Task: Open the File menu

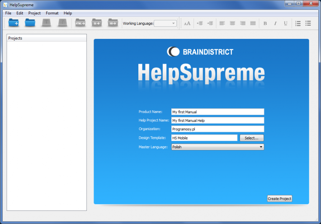Action: click(x=8, y=13)
